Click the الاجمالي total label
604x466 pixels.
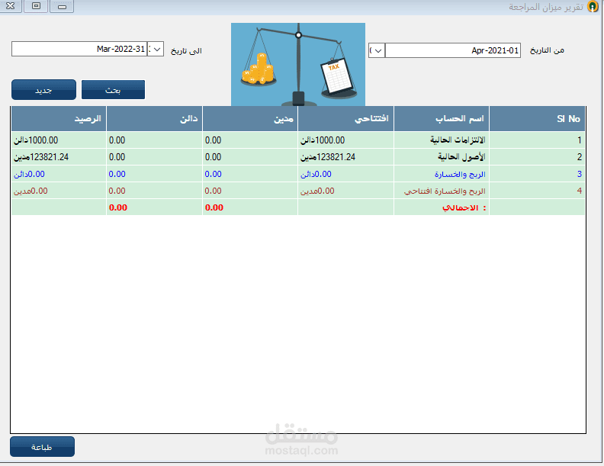pyautogui.click(x=464, y=207)
